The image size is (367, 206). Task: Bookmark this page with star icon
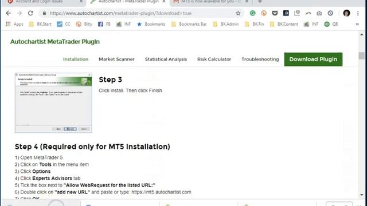pyautogui.click(x=238, y=13)
